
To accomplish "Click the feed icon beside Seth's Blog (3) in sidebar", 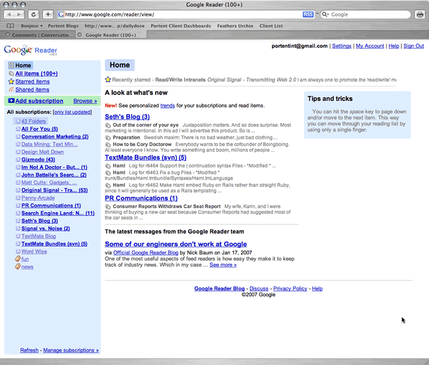I will (18, 221).
